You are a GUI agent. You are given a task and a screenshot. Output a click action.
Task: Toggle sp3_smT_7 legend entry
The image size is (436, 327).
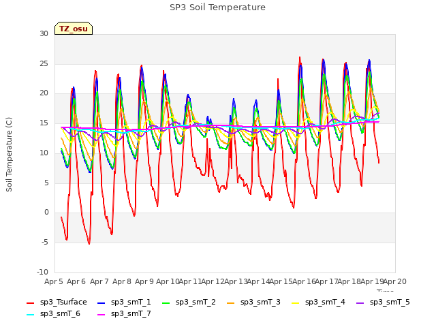[124, 314]
